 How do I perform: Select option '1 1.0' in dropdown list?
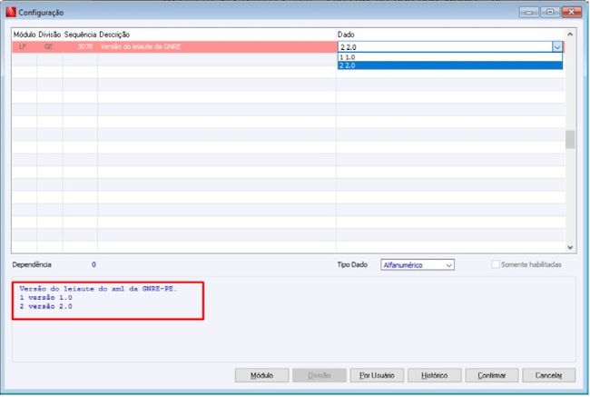450,57
